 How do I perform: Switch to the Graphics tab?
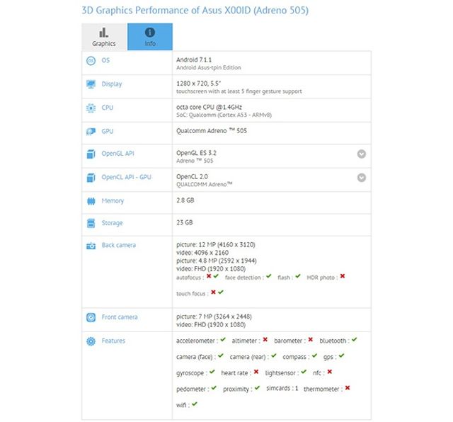tap(104, 37)
